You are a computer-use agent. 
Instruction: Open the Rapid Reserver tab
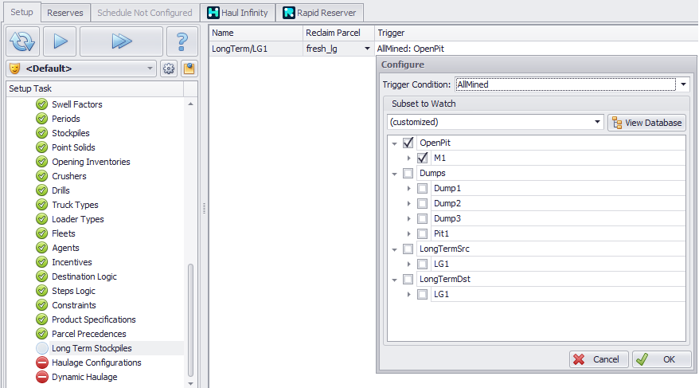(x=321, y=13)
